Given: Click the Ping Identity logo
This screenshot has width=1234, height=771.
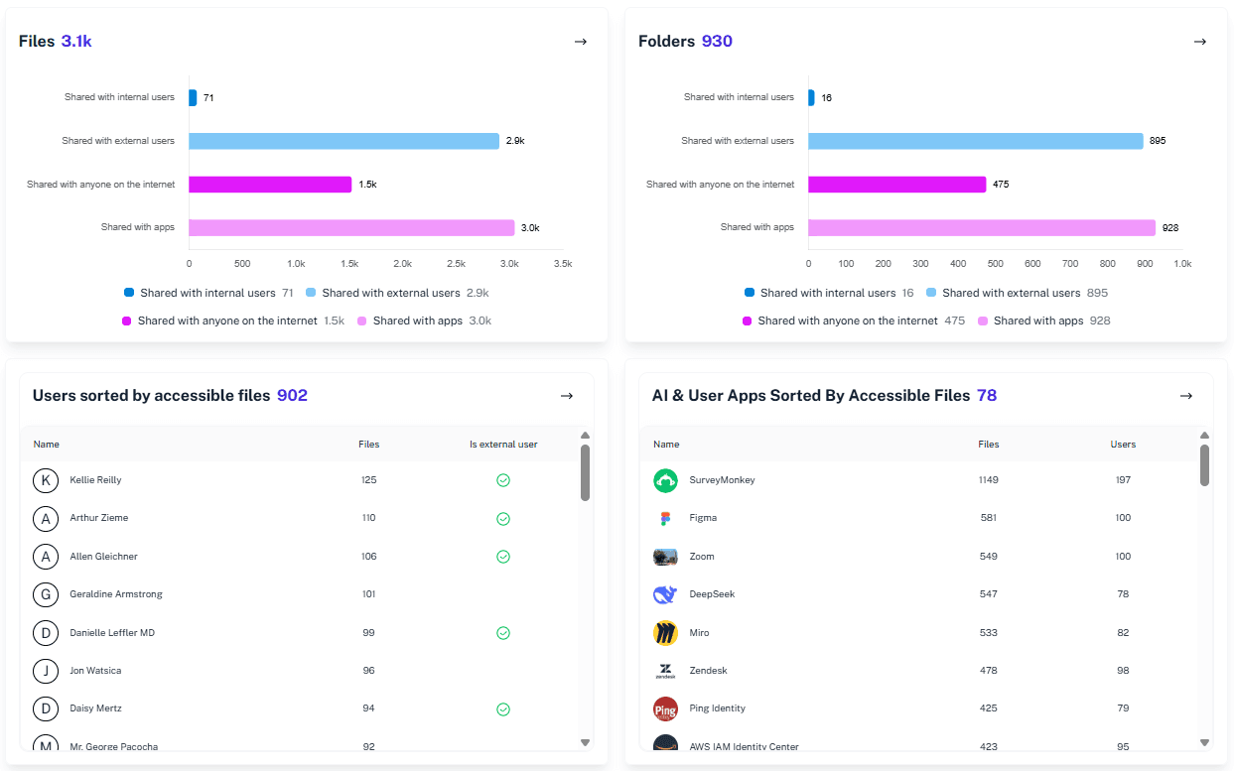Looking at the screenshot, I should pos(665,707).
